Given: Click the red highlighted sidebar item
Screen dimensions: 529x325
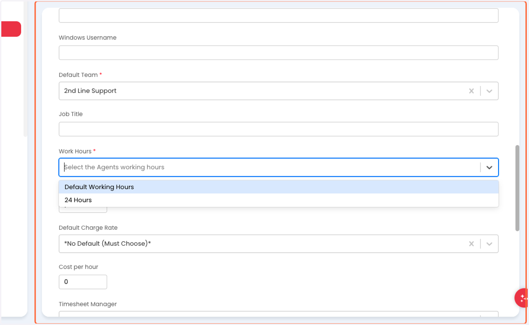Looking at the screenshot, I should pos(11,29).
